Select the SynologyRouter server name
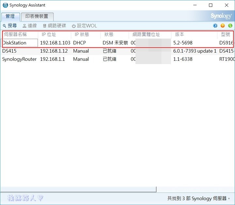This screenshot has width=235, height=205. [19, 59]
